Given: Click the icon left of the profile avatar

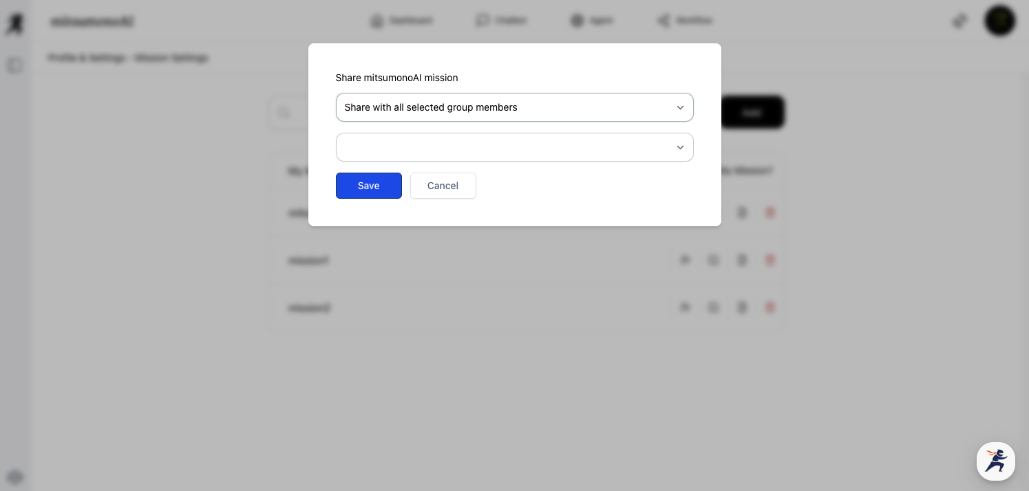Looking at the screenshot, I should pyautogui.click(x=959, y=21).
